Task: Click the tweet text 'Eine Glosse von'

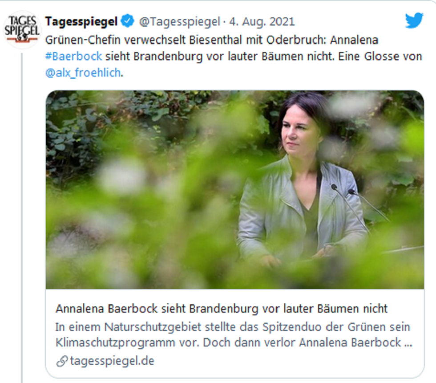Action: (380, 57)
